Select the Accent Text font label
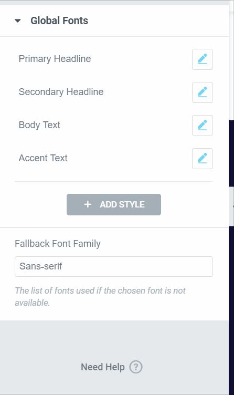The image size is (234, 395). pos(43,158)
